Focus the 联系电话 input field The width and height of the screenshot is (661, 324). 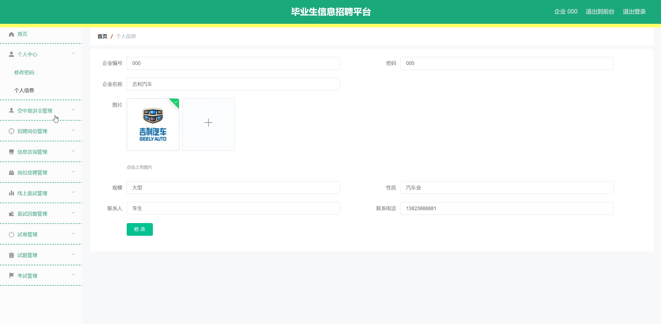point(507,208)
